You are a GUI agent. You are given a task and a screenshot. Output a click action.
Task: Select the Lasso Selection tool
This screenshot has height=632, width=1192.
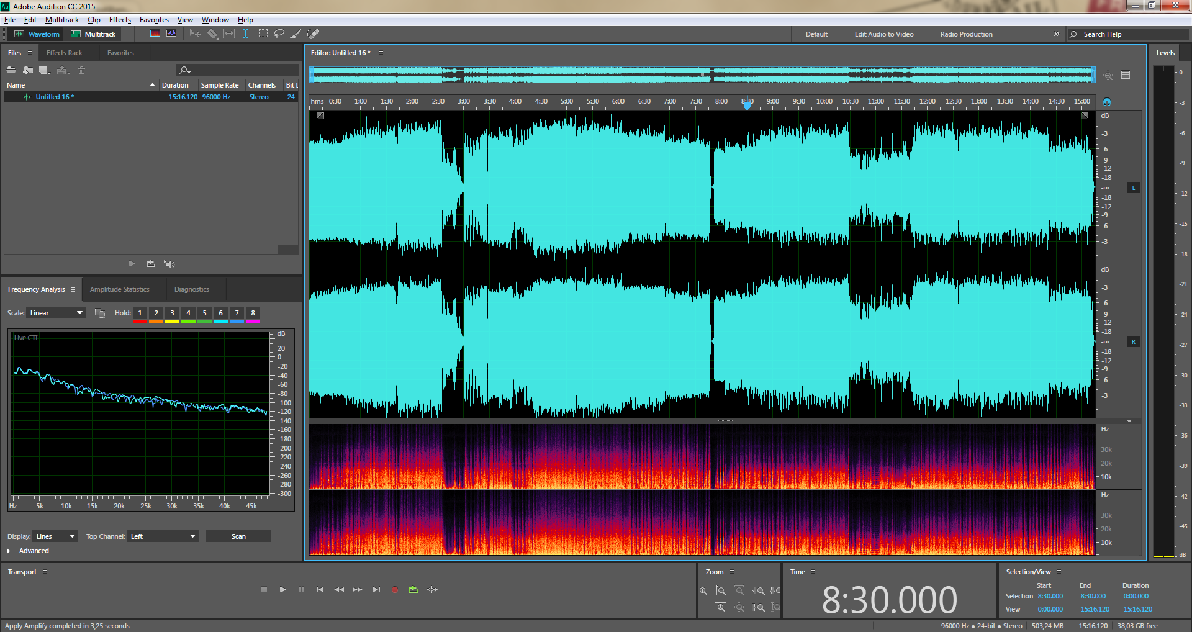click(279, 34)
